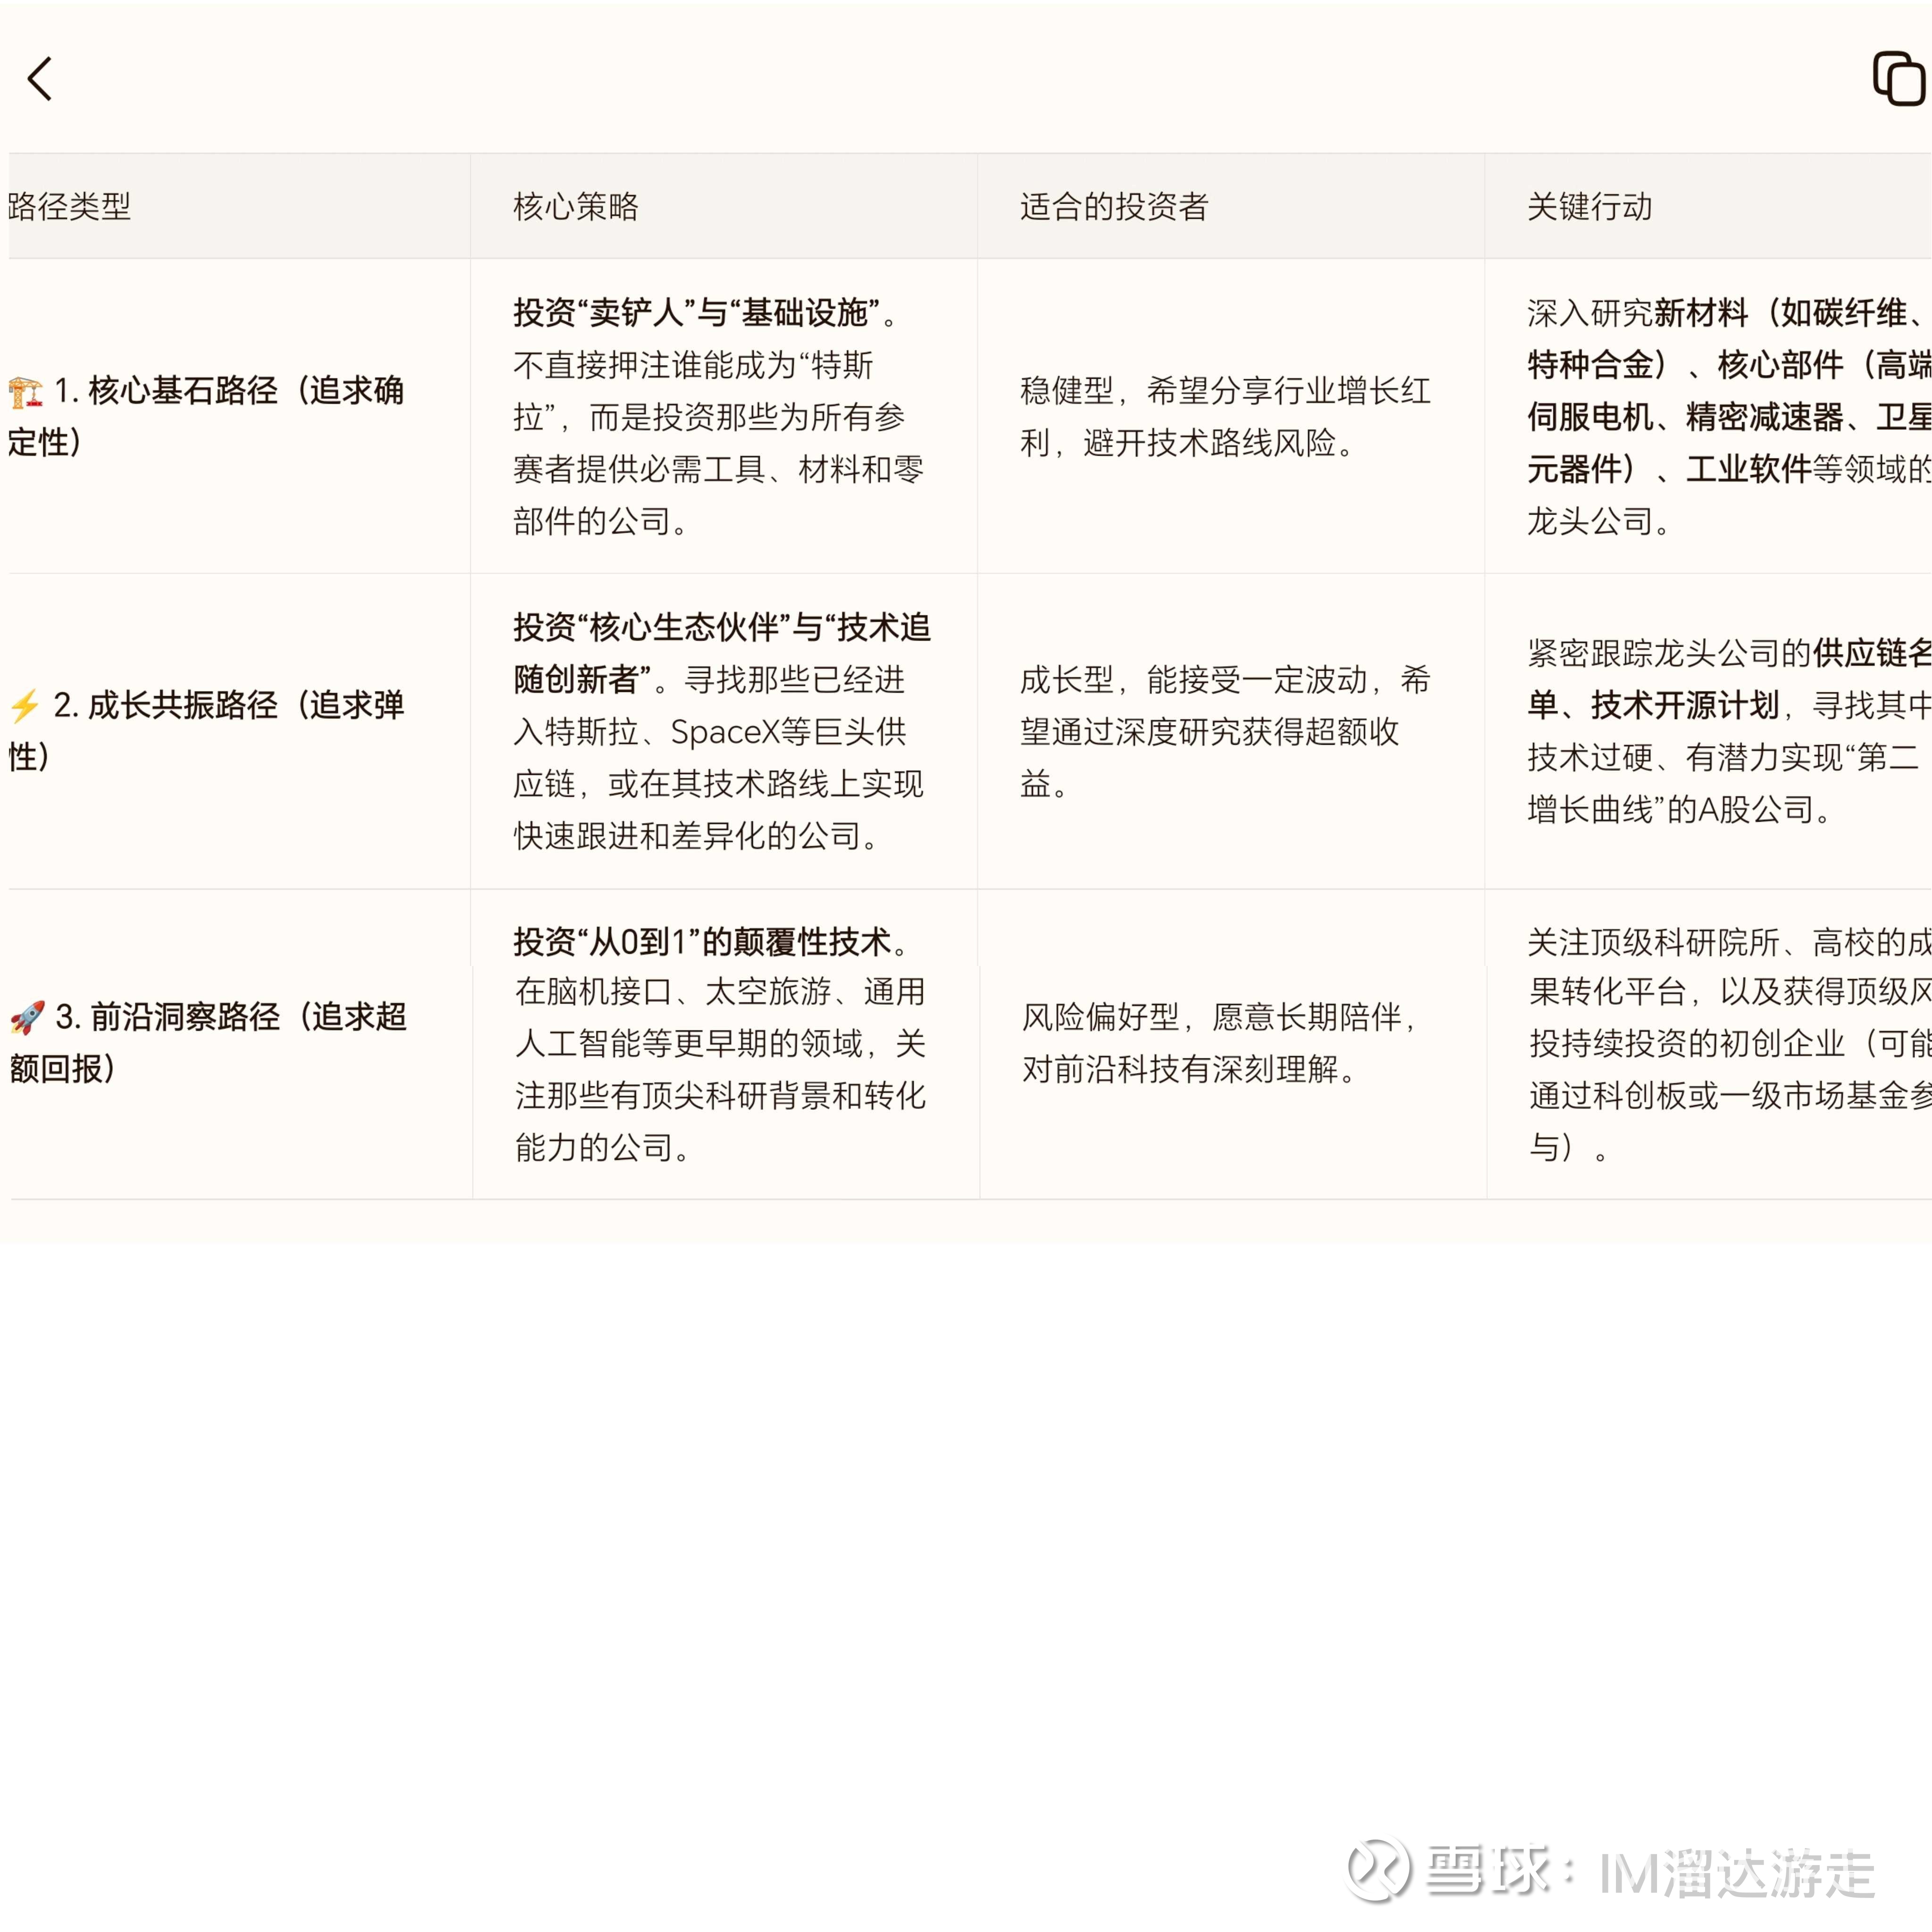Select the 关键行动 column header
Viewport: 1932px width, 1932px height.
[x=1589, y=207]
